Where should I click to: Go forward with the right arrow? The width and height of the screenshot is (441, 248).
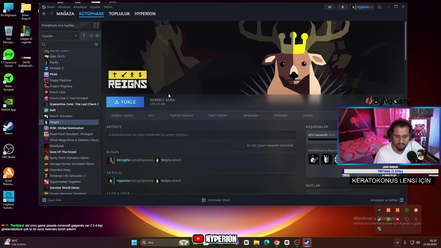point(51,13)
